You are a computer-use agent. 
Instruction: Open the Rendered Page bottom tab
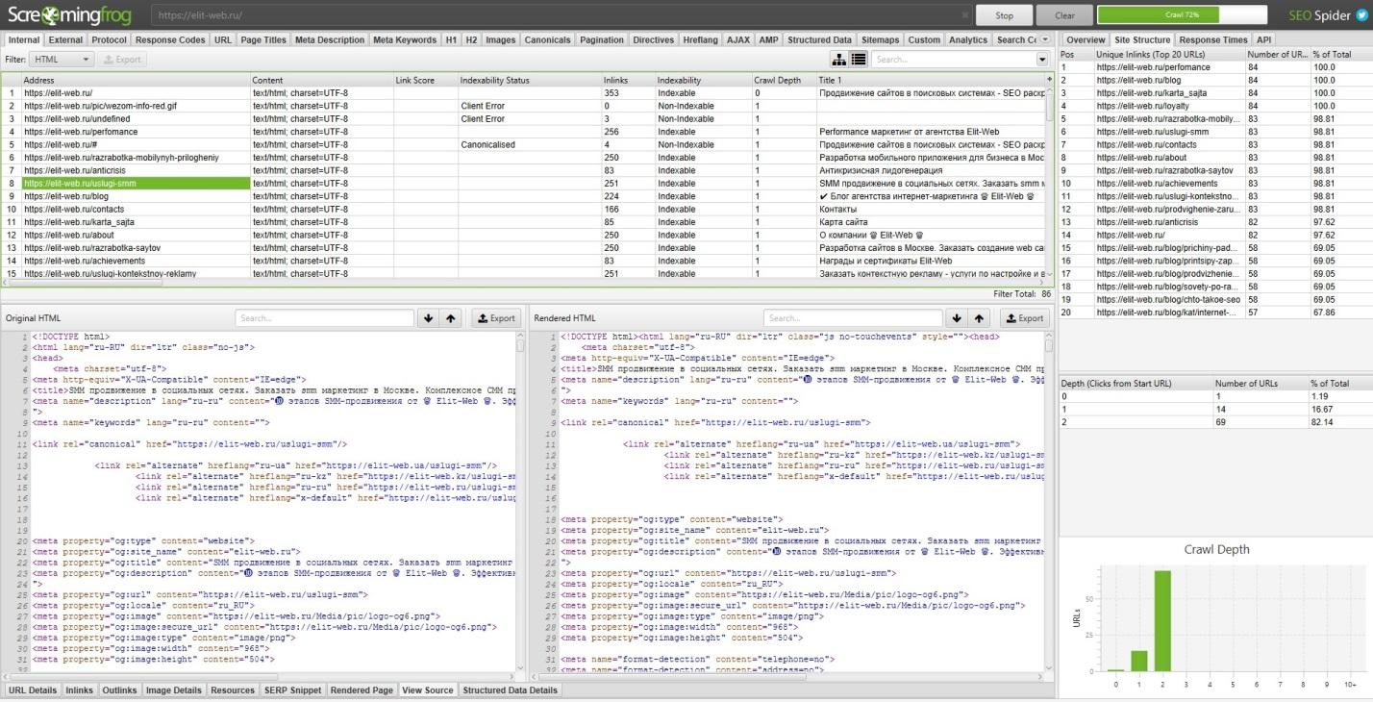[362, 690]
